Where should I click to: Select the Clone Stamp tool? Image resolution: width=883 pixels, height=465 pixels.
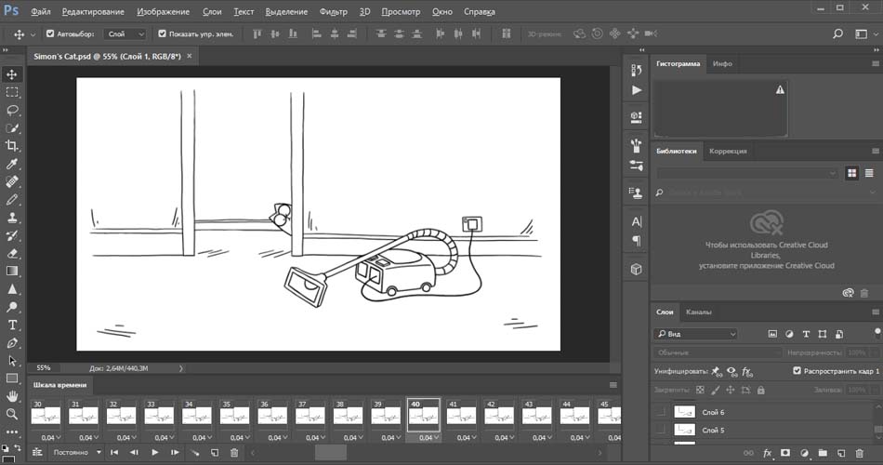click(12, 218)
